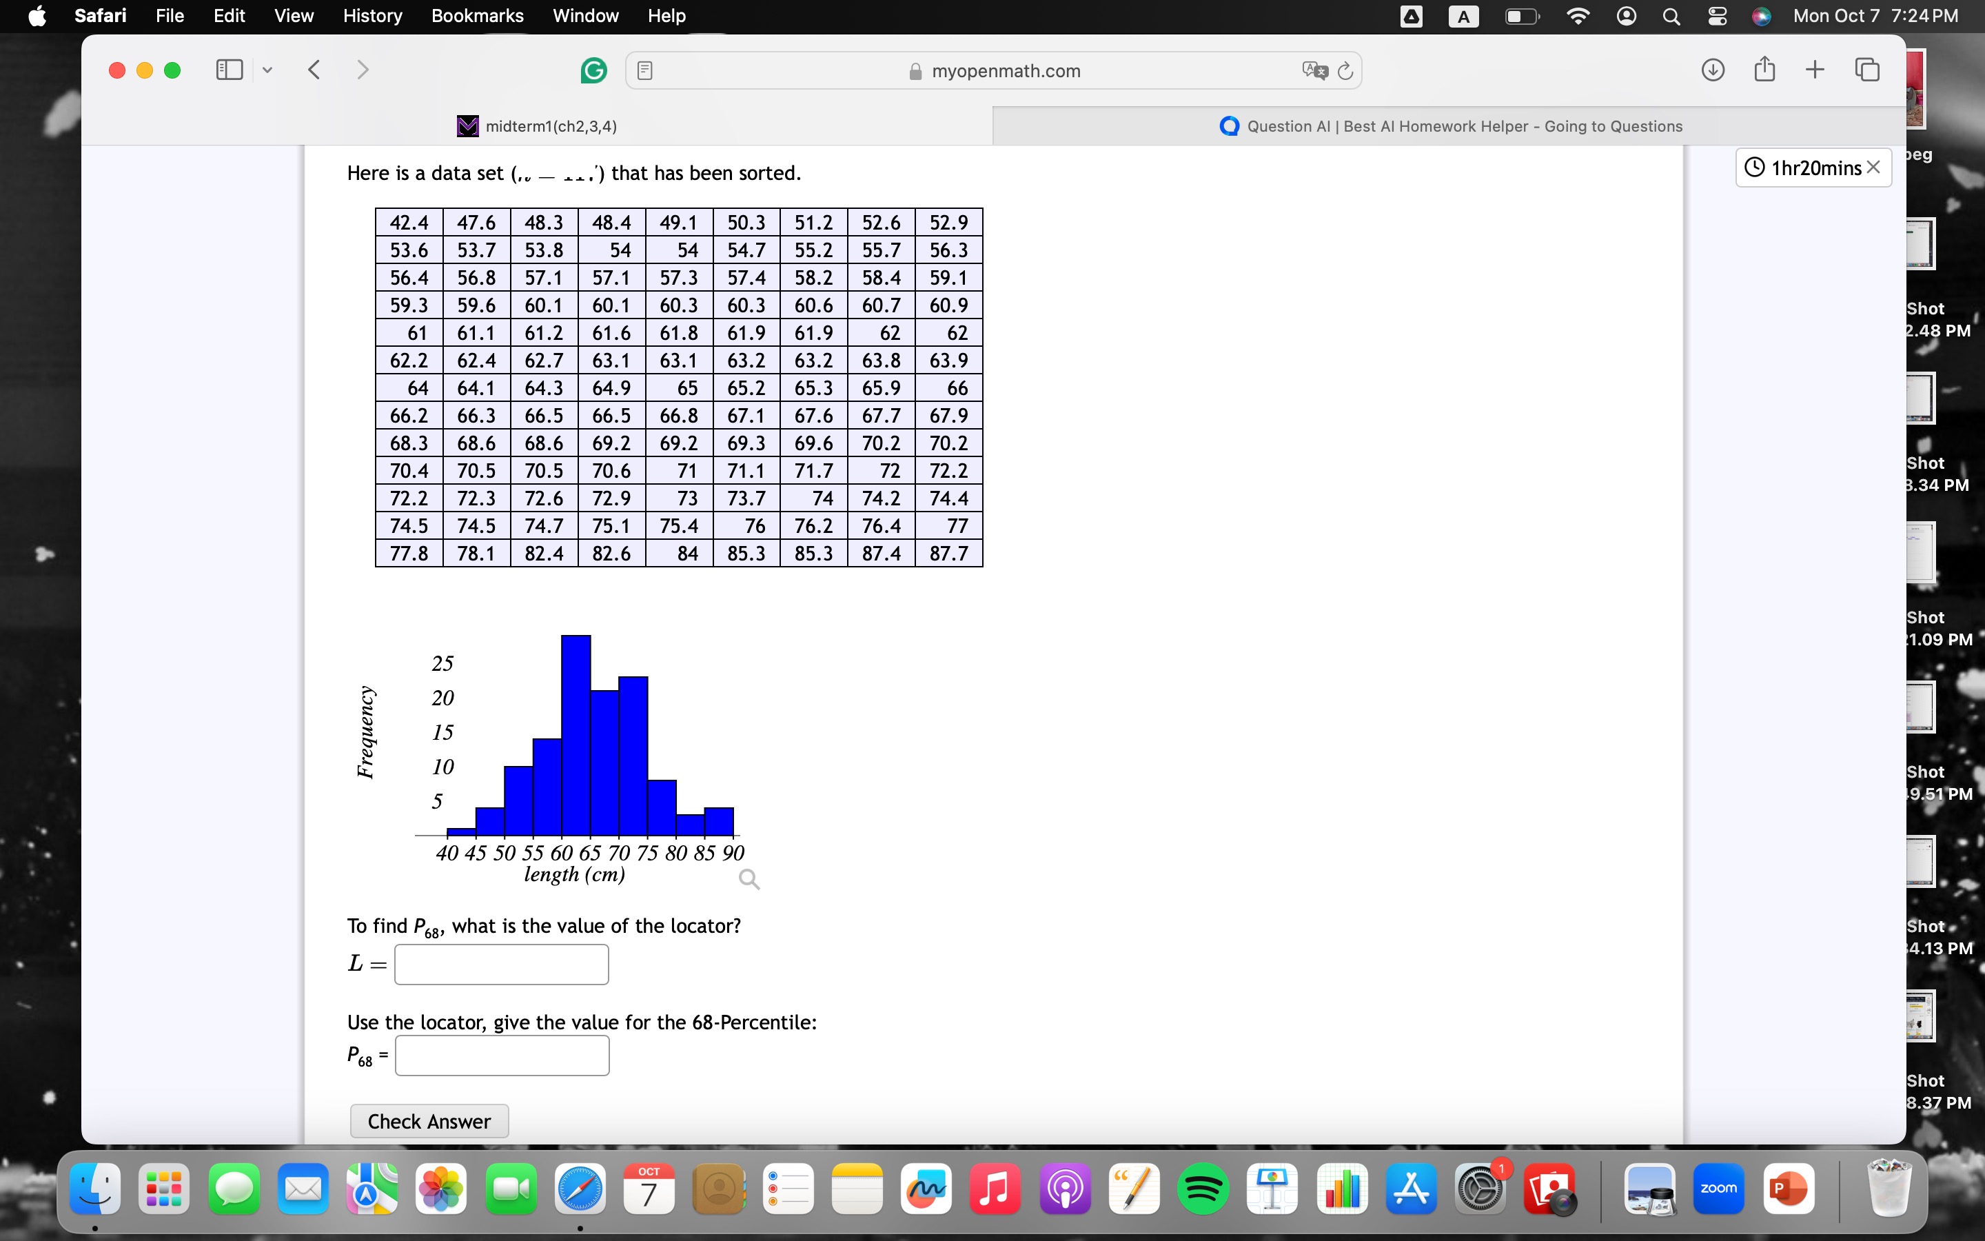Open the Apple menu

pos(37,16)
